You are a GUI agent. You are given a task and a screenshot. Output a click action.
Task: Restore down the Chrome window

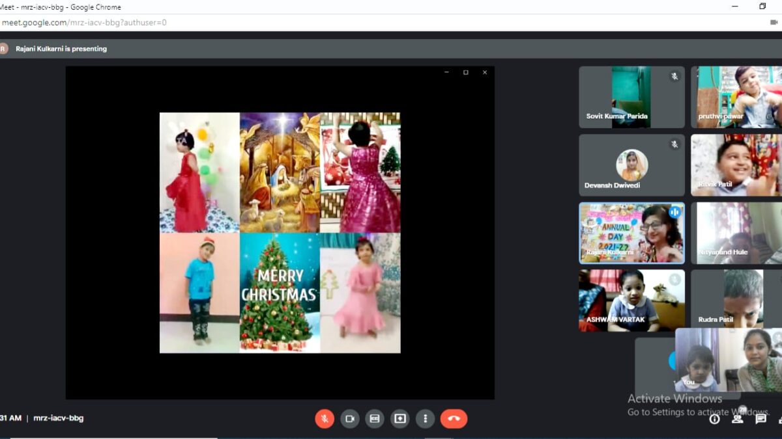[x=762, y=7]
